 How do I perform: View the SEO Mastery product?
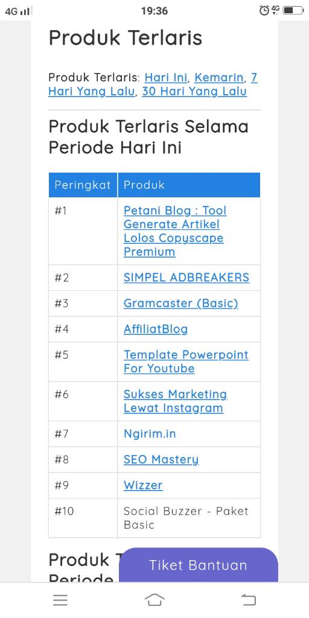pyautogui.click(x=161, y=459)
